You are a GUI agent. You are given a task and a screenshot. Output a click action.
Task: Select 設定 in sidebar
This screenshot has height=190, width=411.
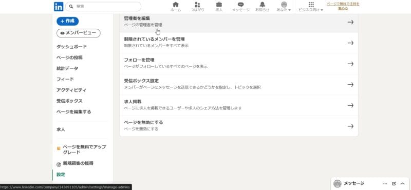point(61,175)
